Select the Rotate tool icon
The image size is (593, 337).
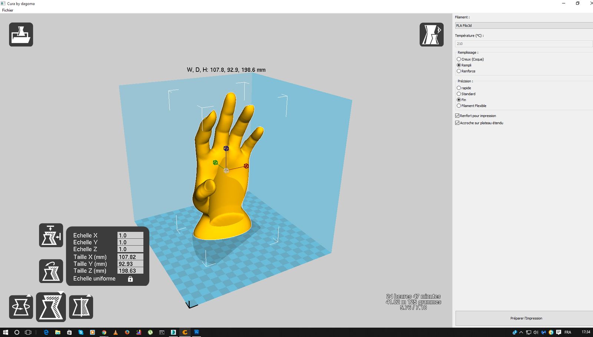click(21, 307)
